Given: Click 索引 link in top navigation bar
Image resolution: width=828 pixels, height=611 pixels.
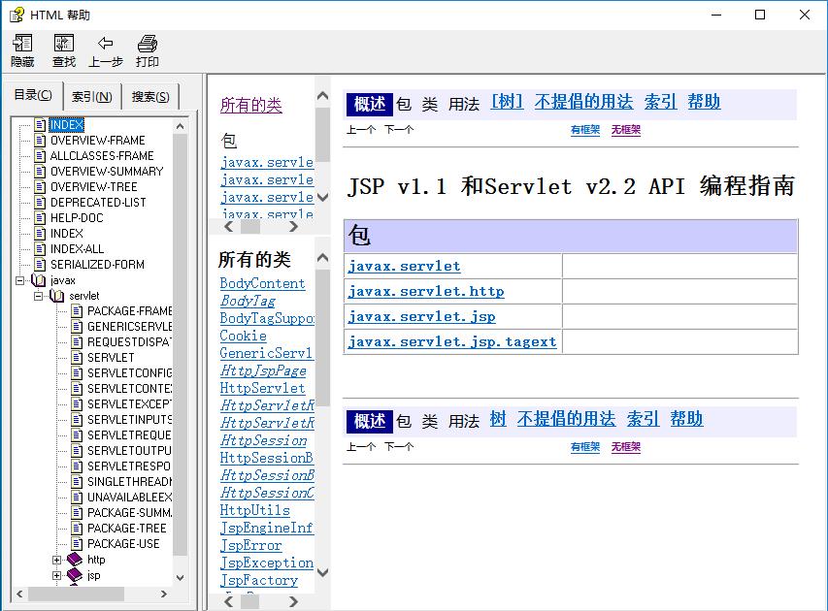Looking at the screenshot, I should [660, 101].
